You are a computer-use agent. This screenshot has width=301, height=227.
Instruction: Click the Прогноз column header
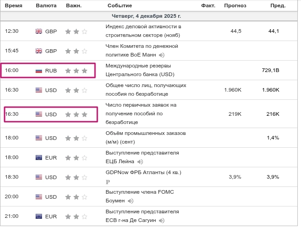coord(235,5)
